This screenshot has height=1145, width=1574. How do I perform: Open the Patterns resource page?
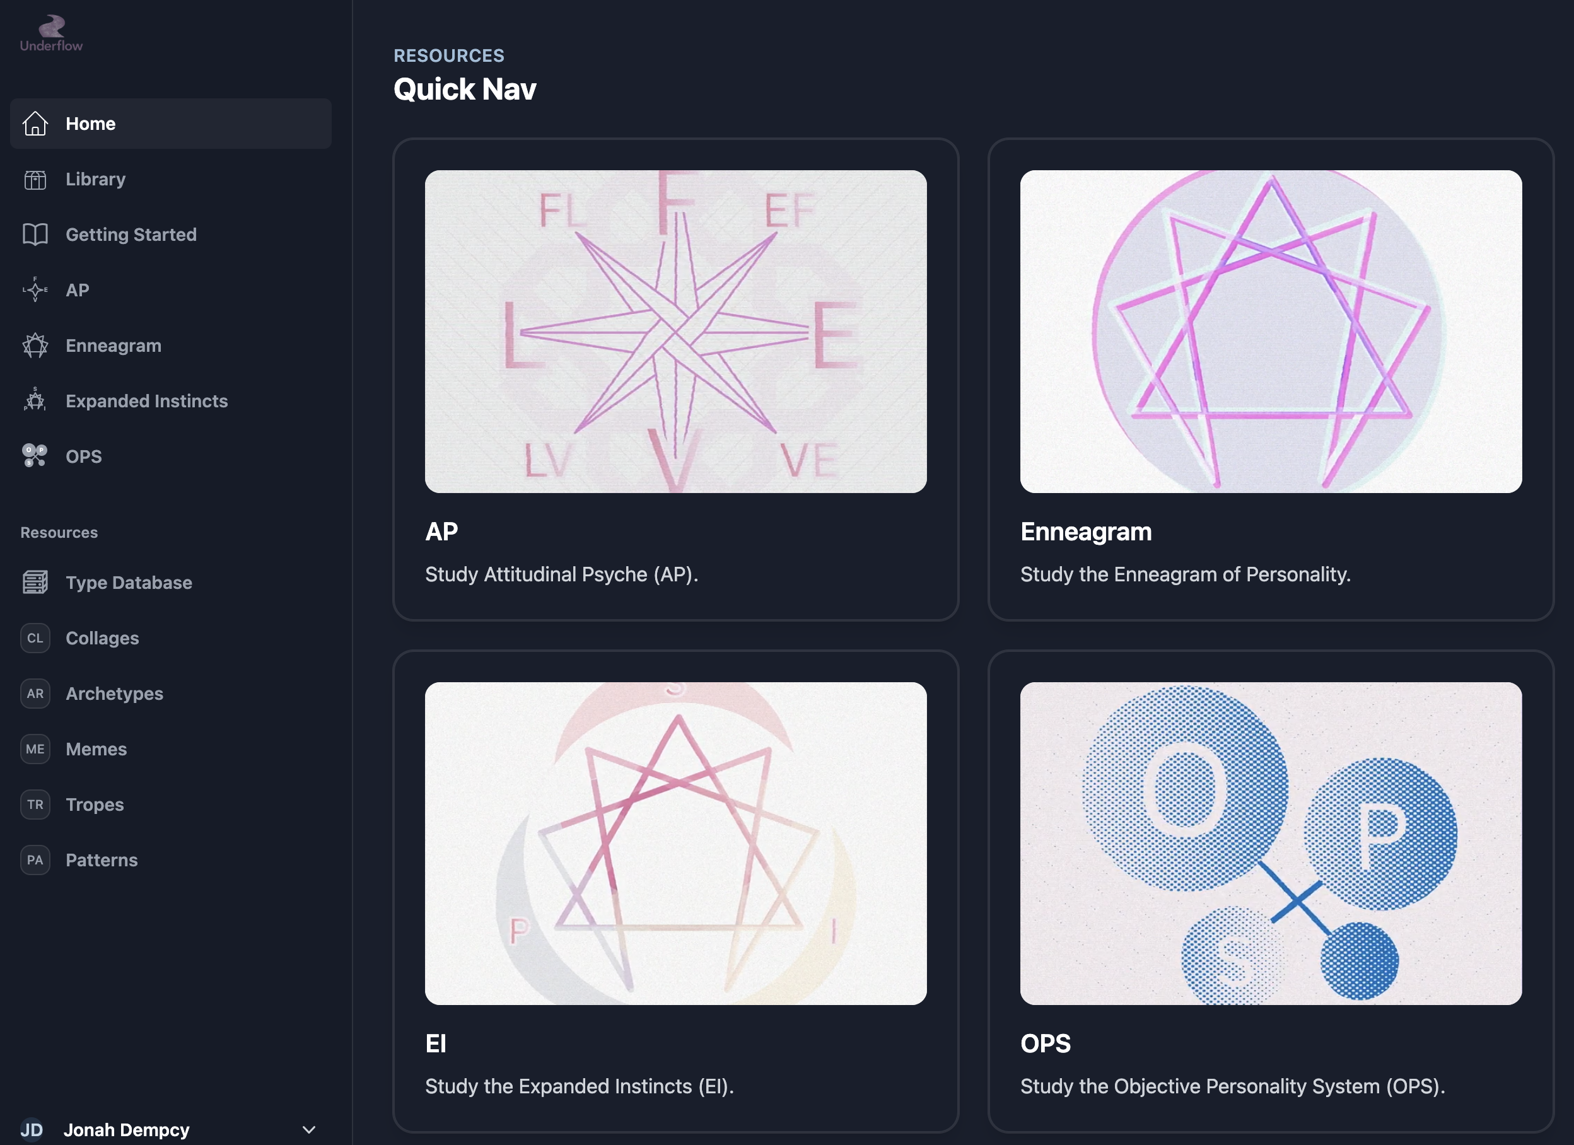coord(102,860)
